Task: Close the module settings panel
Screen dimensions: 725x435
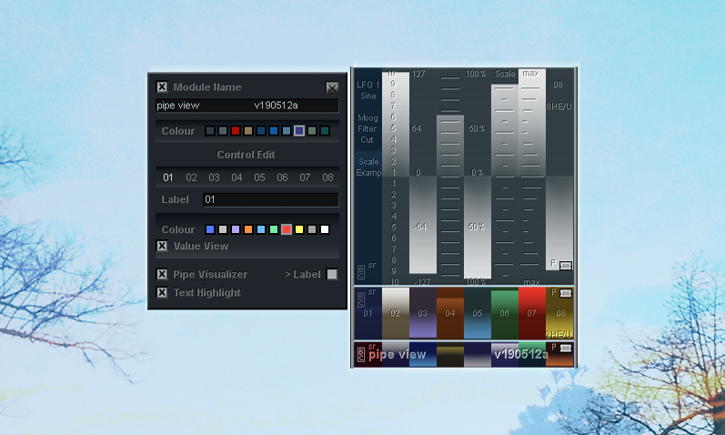Action: click(x=332, y=87)
